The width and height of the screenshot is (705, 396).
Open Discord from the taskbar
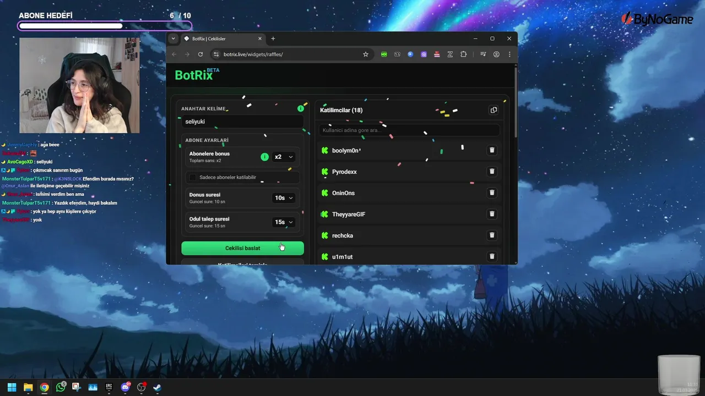coord(125,387)
